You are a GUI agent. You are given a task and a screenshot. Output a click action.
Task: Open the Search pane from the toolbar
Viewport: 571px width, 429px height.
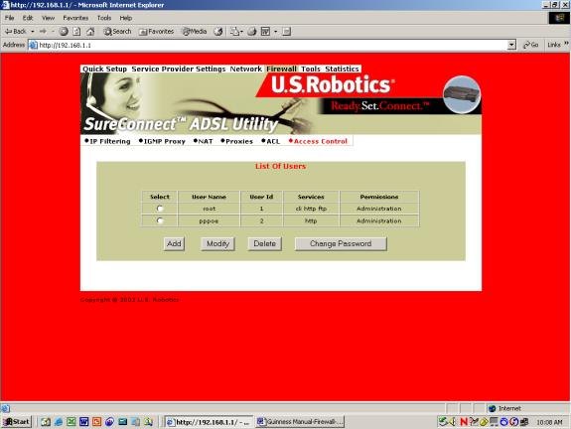117,32
